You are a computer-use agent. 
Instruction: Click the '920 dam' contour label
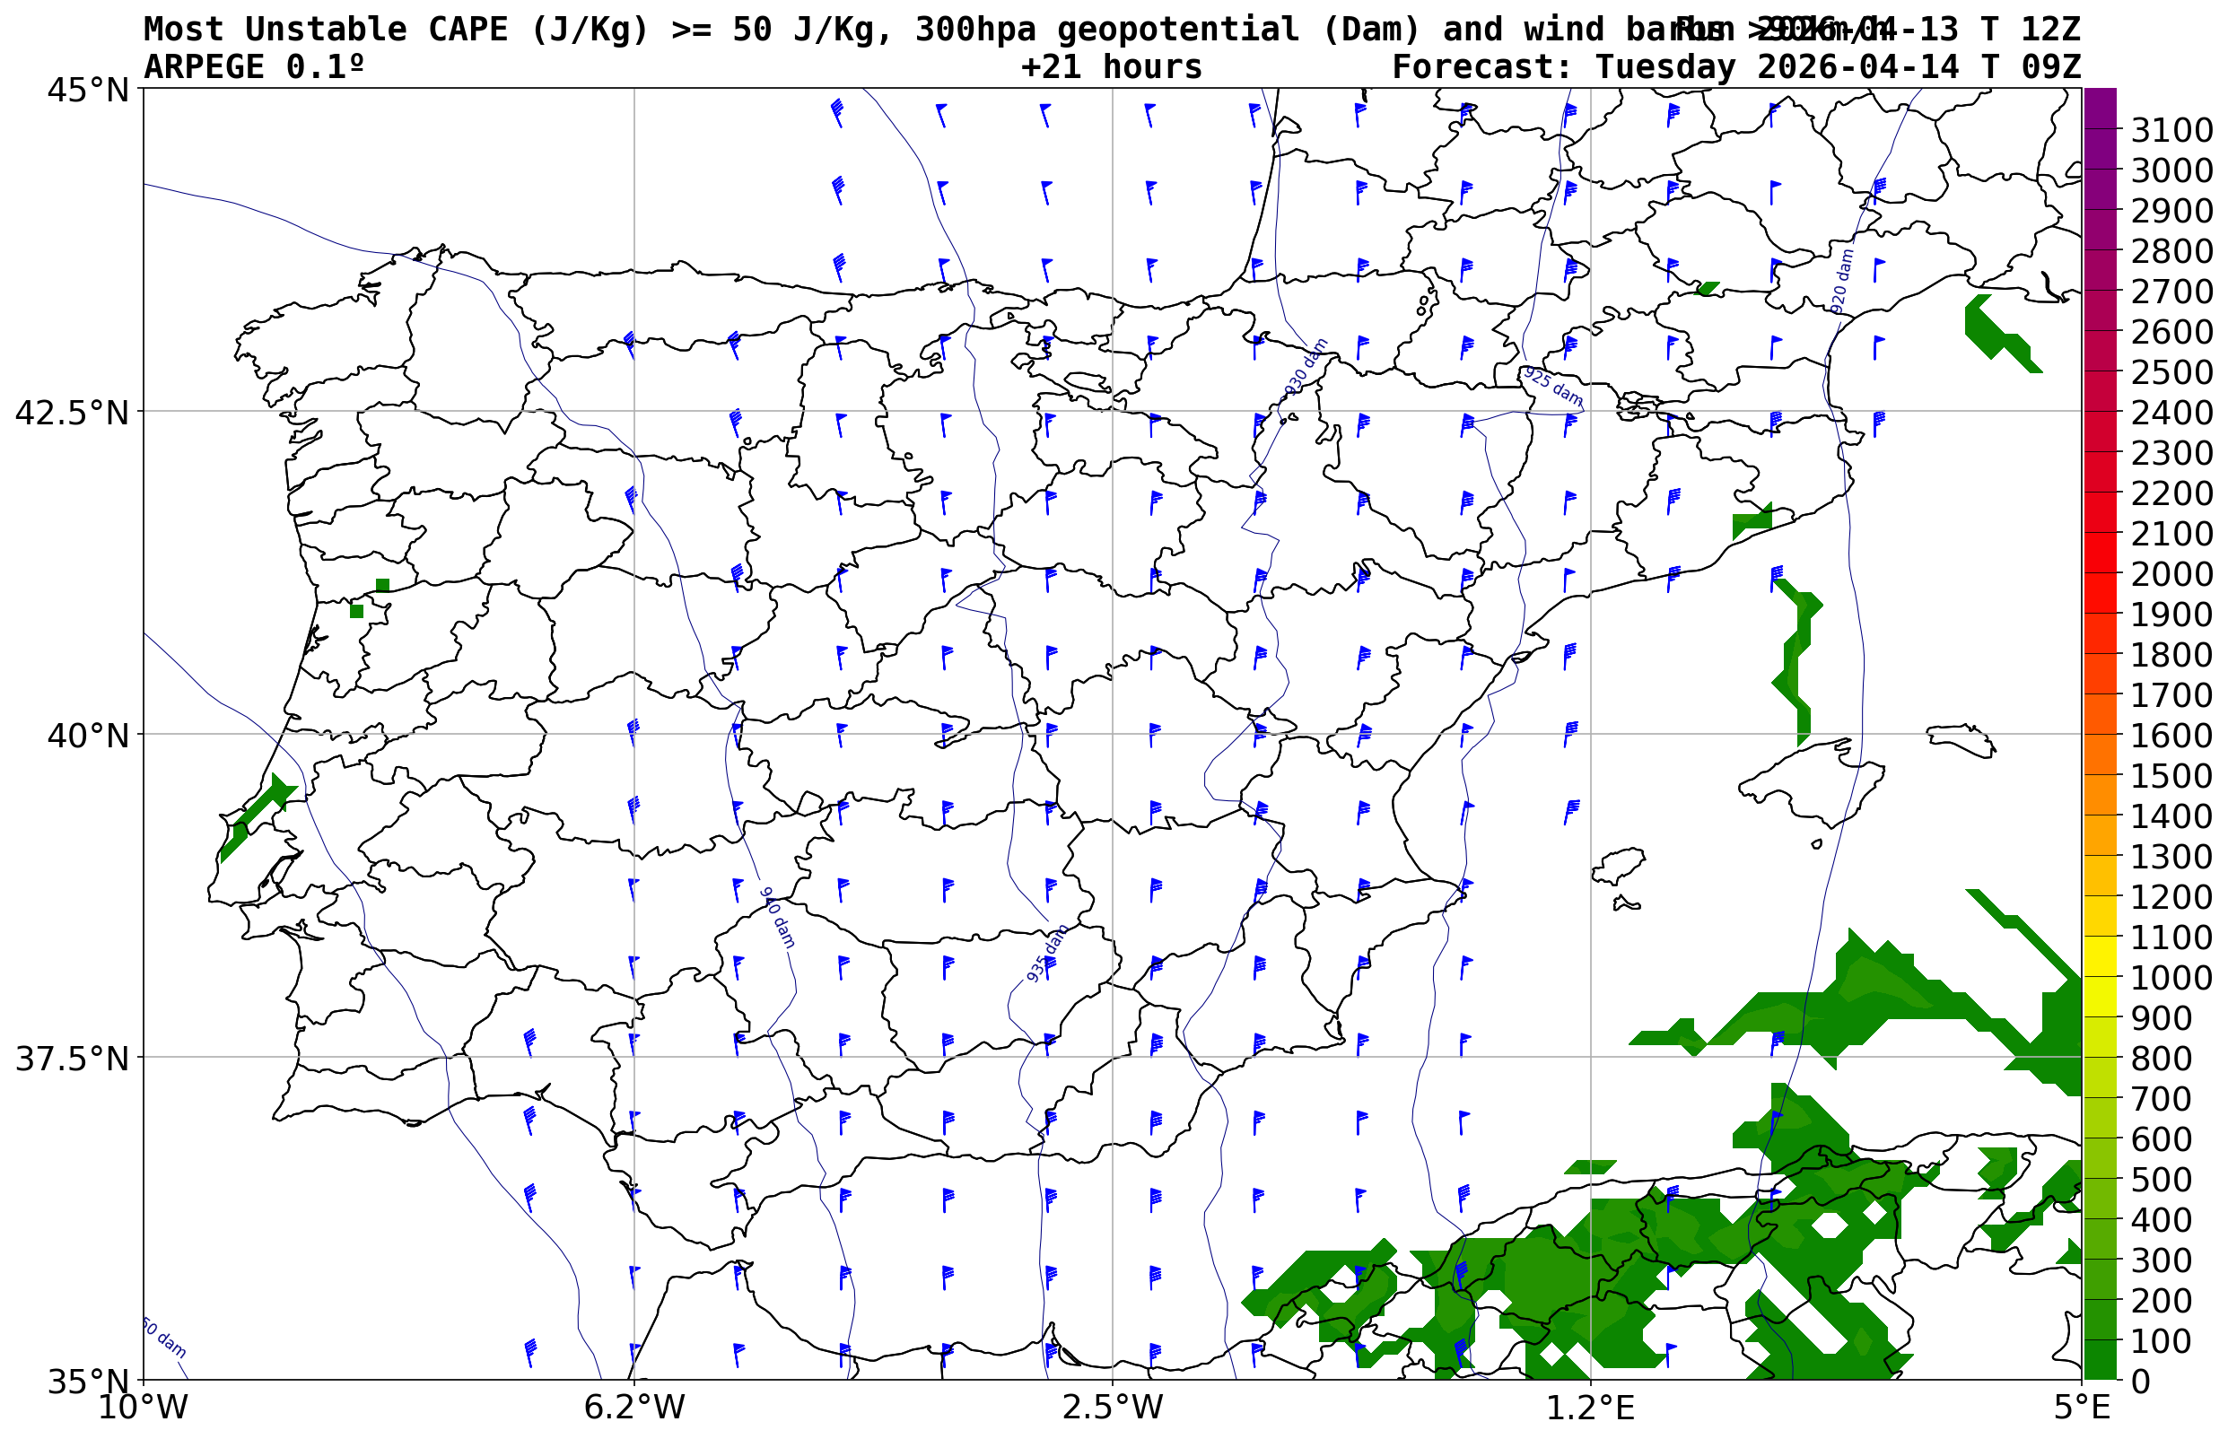click(1841, 282)
